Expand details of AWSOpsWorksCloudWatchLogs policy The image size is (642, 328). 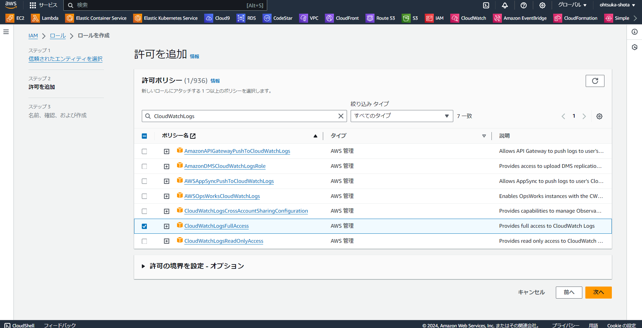[167, 196]
